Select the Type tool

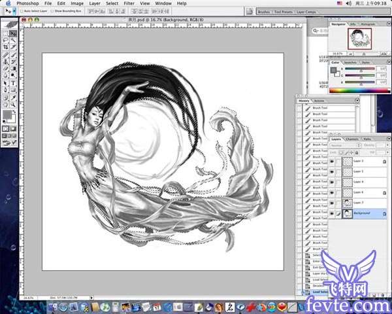(13, 83)
